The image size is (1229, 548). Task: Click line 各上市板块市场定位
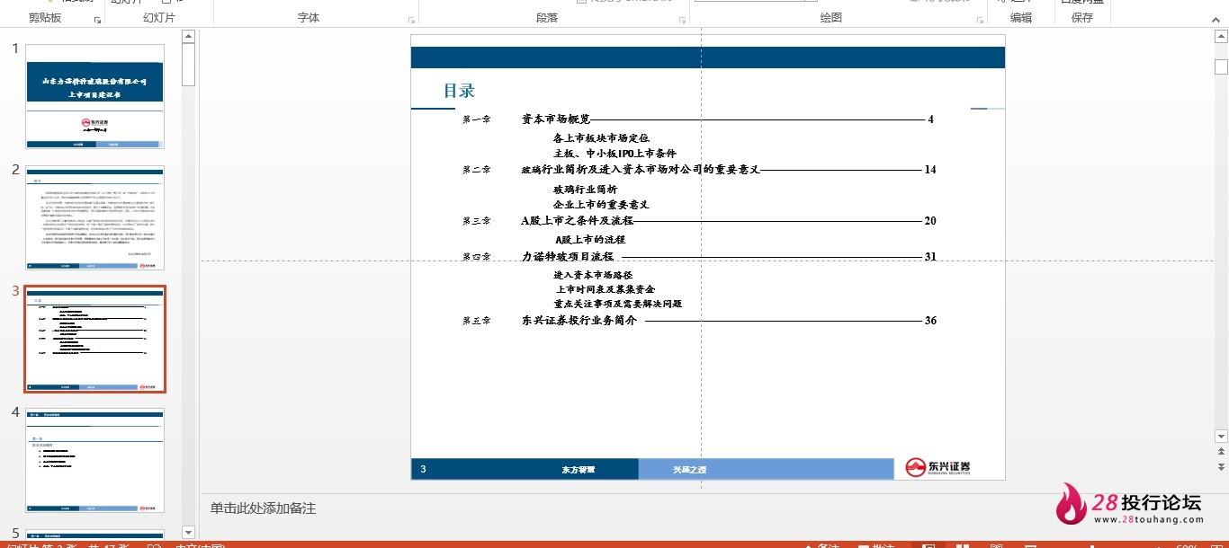click(601, 138)
